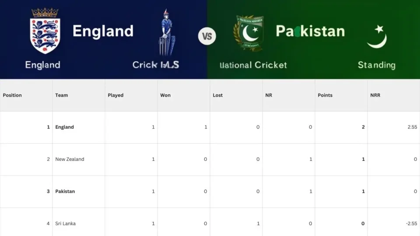420x236 pixels.
Task: Click England's 2.55 NRR value
Action: tap(412, 127)
